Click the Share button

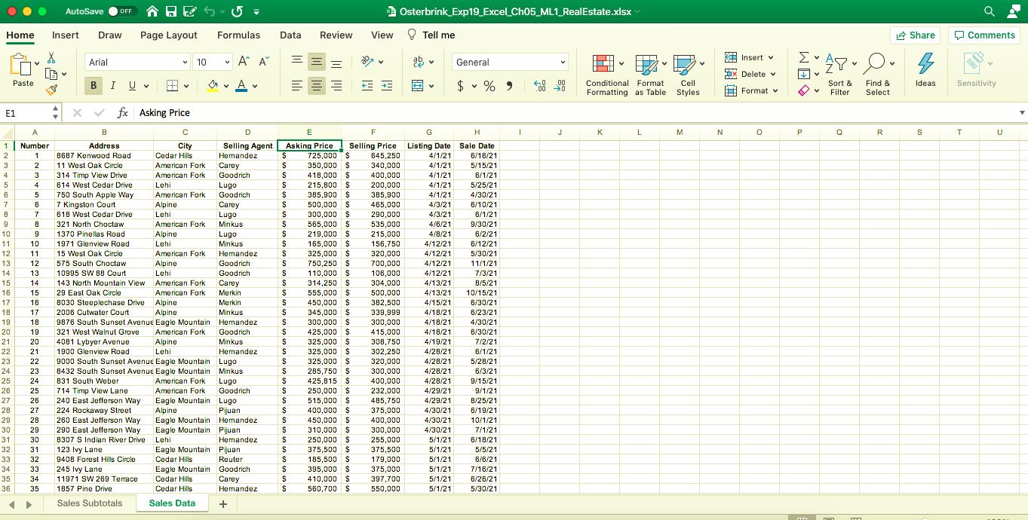coord(915,35)
